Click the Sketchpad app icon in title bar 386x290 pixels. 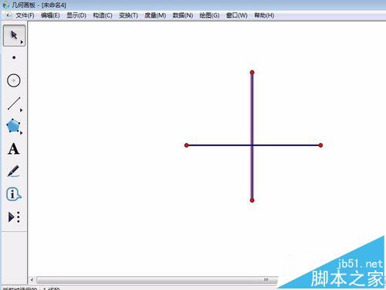[5, 5]
